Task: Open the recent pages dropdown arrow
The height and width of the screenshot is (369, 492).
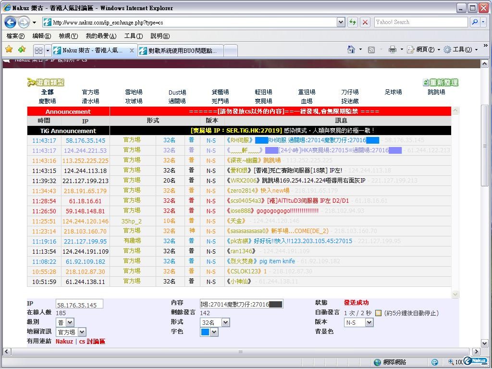Action: click(34, 23)
